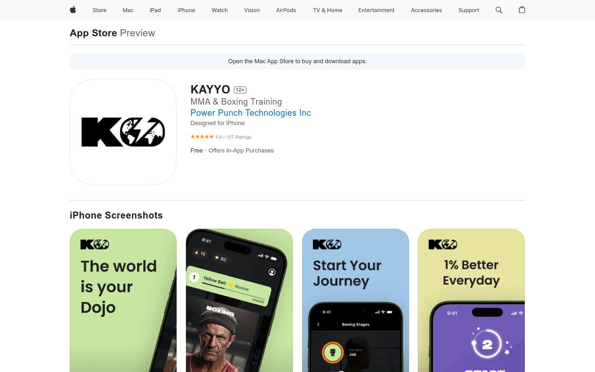Click the Open Mac App Store banner
This screenshot has width=595, height=372.
pos(297,61)
